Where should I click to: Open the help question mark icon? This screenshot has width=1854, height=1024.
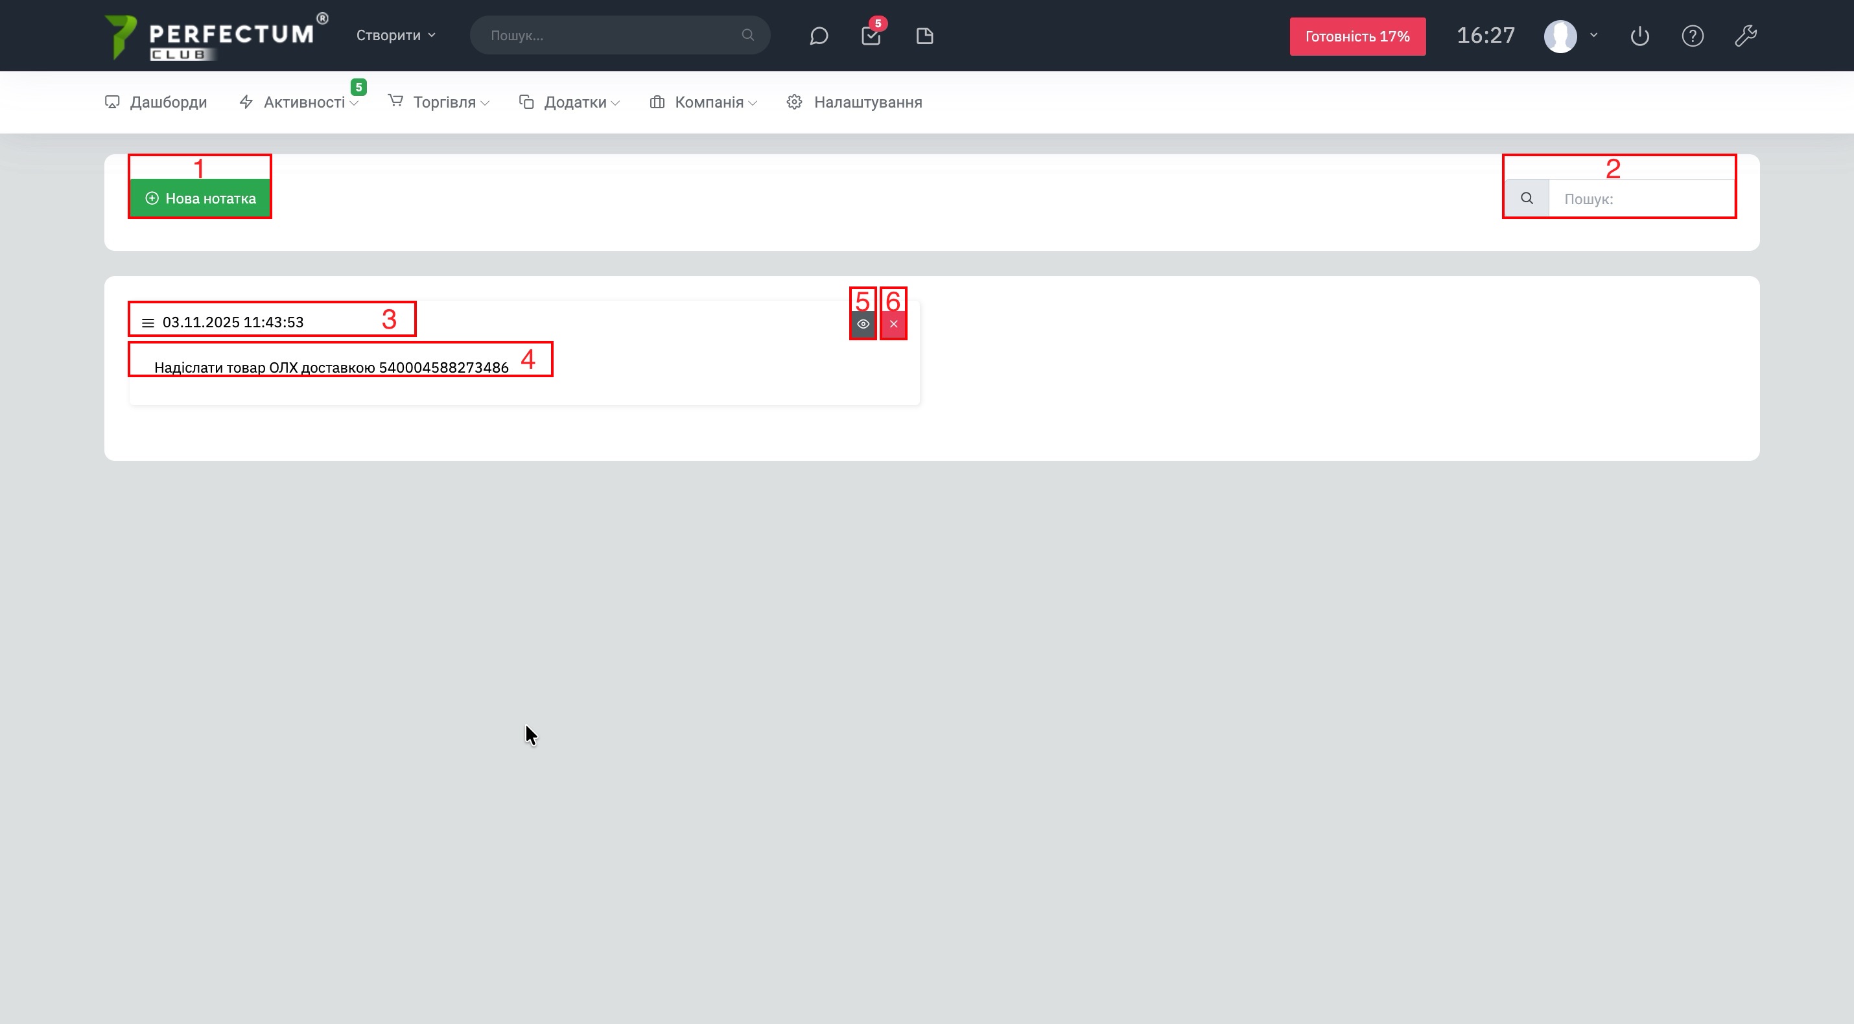click(x=1692, y=36)
